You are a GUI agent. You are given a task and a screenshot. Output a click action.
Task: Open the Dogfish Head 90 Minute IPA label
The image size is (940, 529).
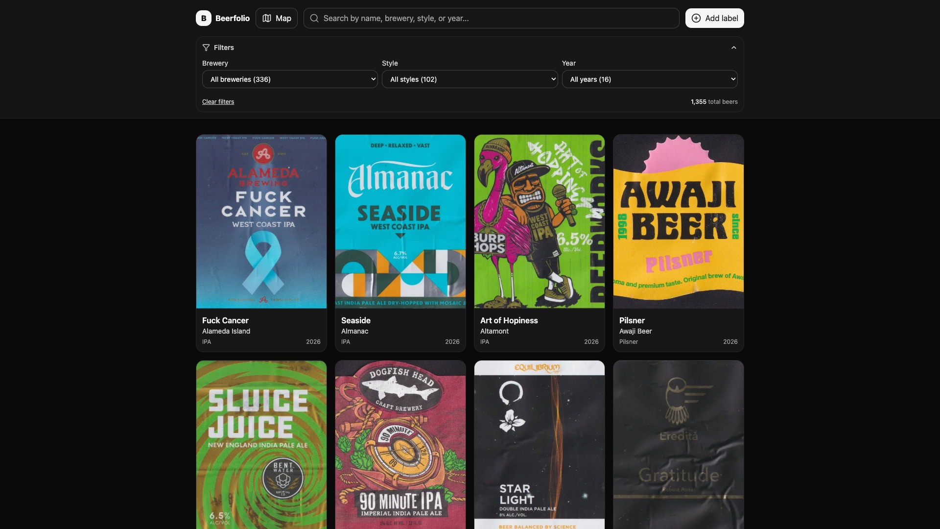[400, 445]
